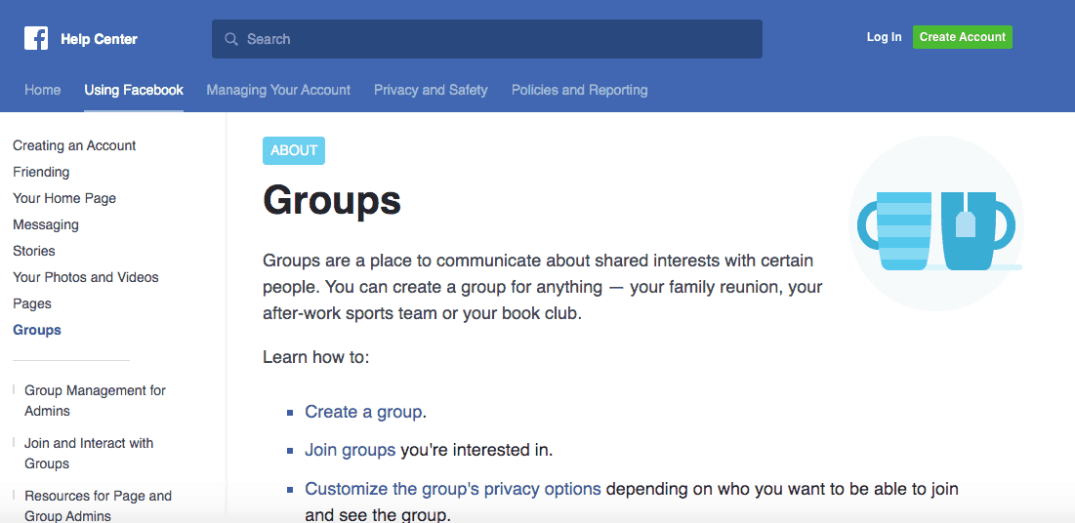Image resolution: width=1075 pixels, height=523 pixels.
Task: Expand Group Management for Admins section
Action: click(x=96, y=401)
